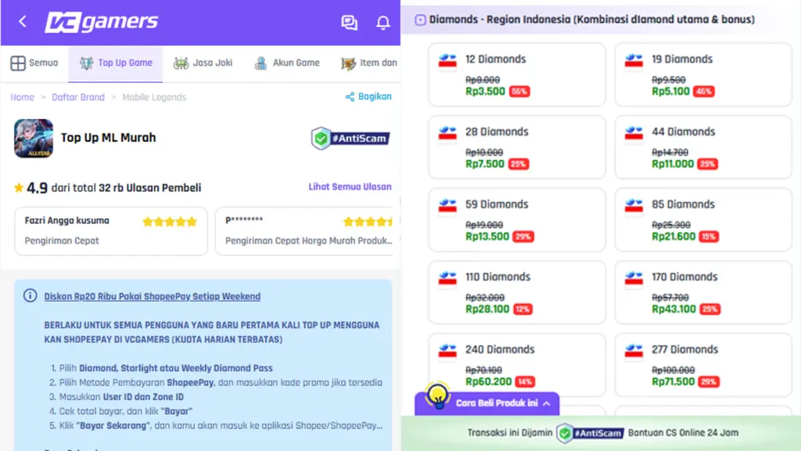Click the #AntiScam badge beside the title
The width and height of the screenshot is (801, 451).
point(350,138)
